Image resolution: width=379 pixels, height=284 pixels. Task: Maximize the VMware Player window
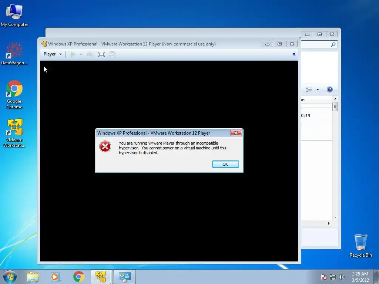coord(279,44)
